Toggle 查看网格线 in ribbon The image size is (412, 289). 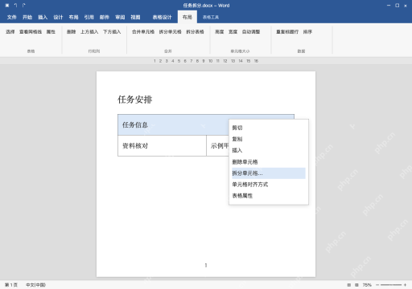pos(31,32)
